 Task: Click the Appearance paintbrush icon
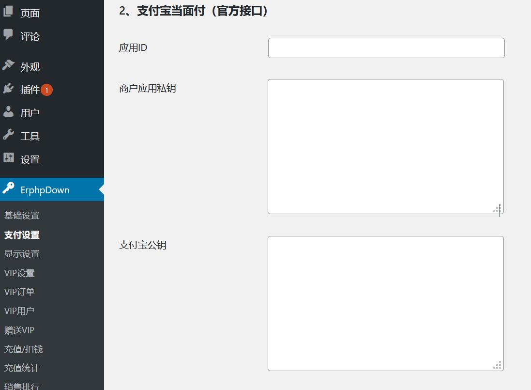pos(8,65)
